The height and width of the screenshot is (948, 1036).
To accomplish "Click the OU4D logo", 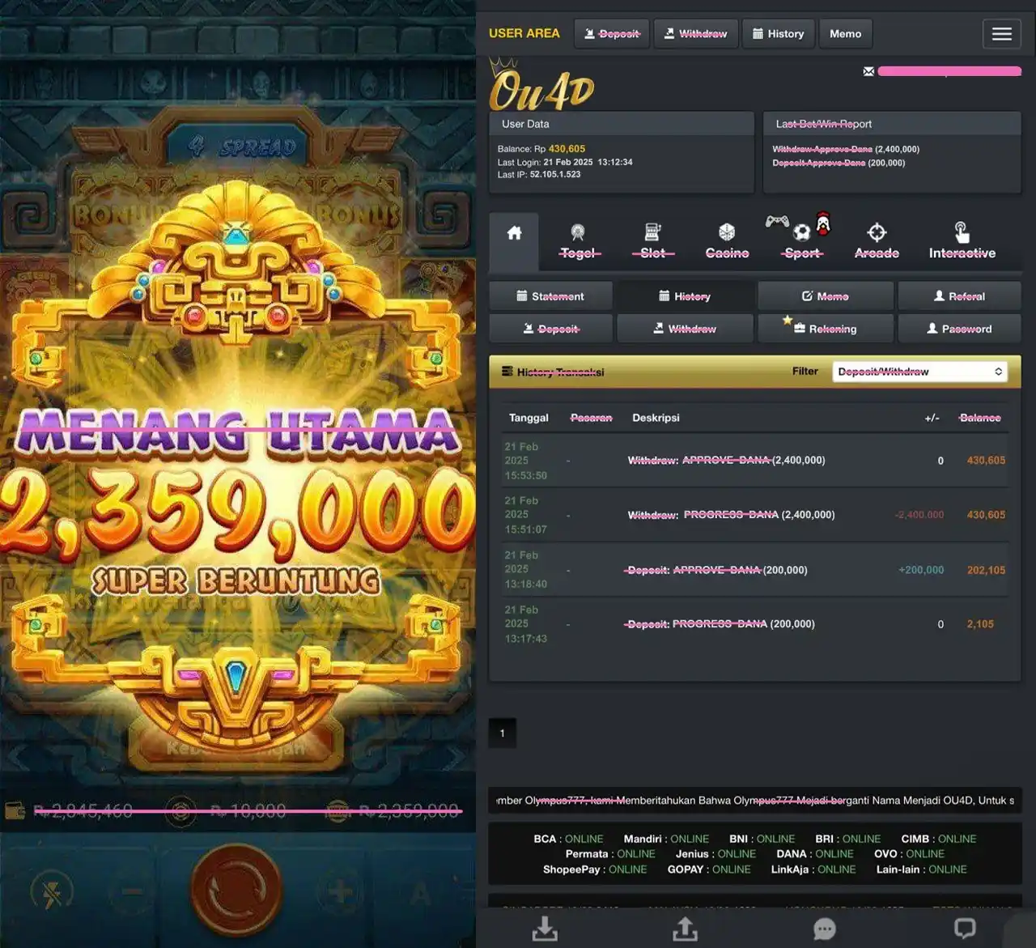I will [x=541, y=85].
